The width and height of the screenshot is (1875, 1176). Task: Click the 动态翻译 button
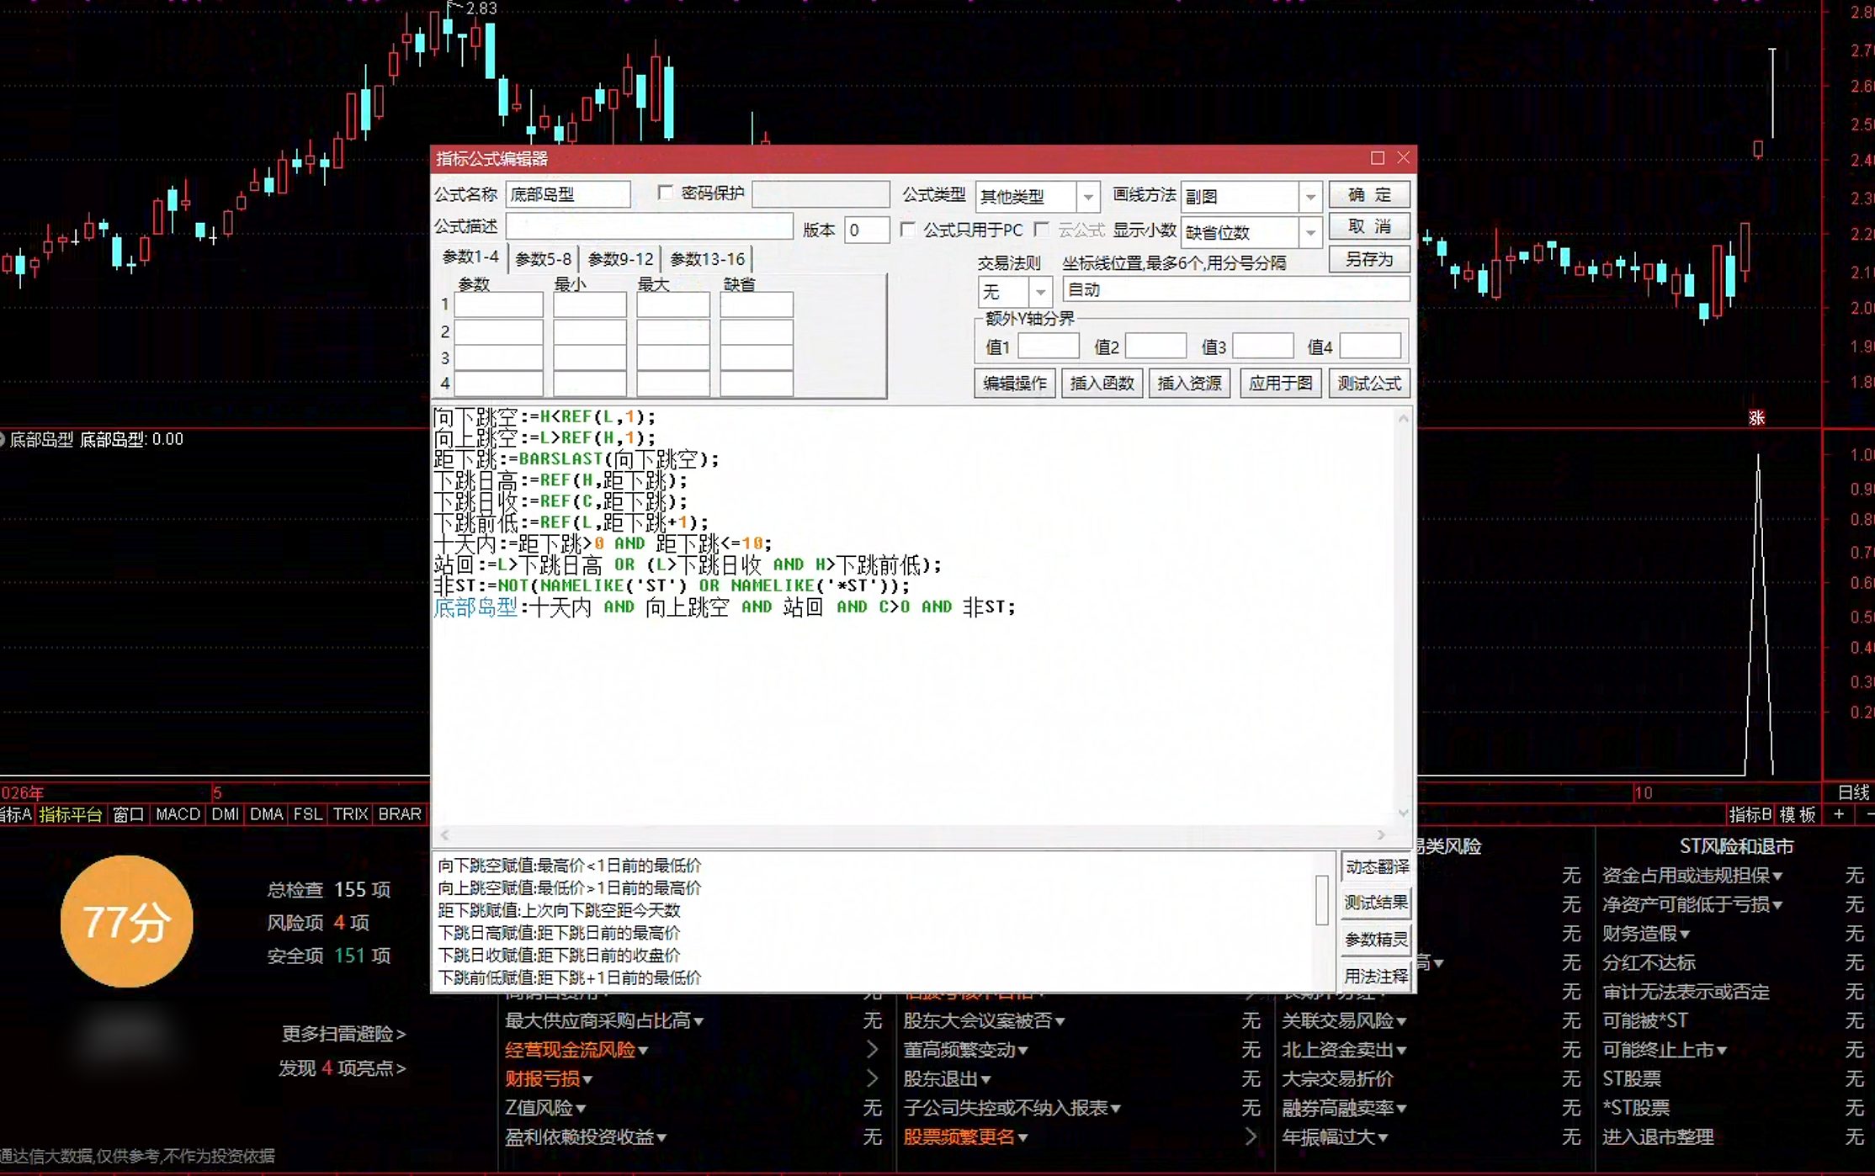(1376, 866)
